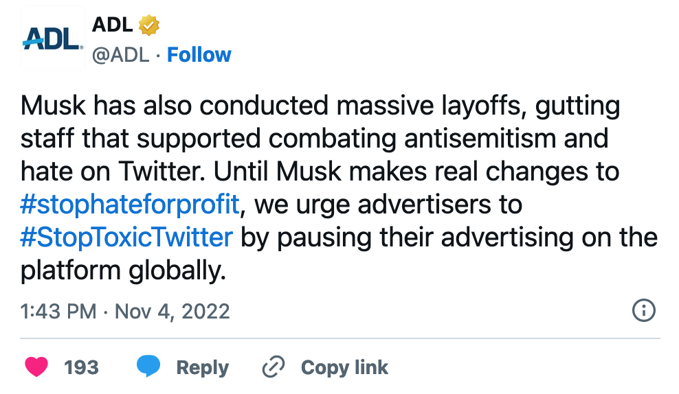Click the gold verified badge next to ADL
Image resolution: width=679 pixels, height=394 pixels.
148,25
